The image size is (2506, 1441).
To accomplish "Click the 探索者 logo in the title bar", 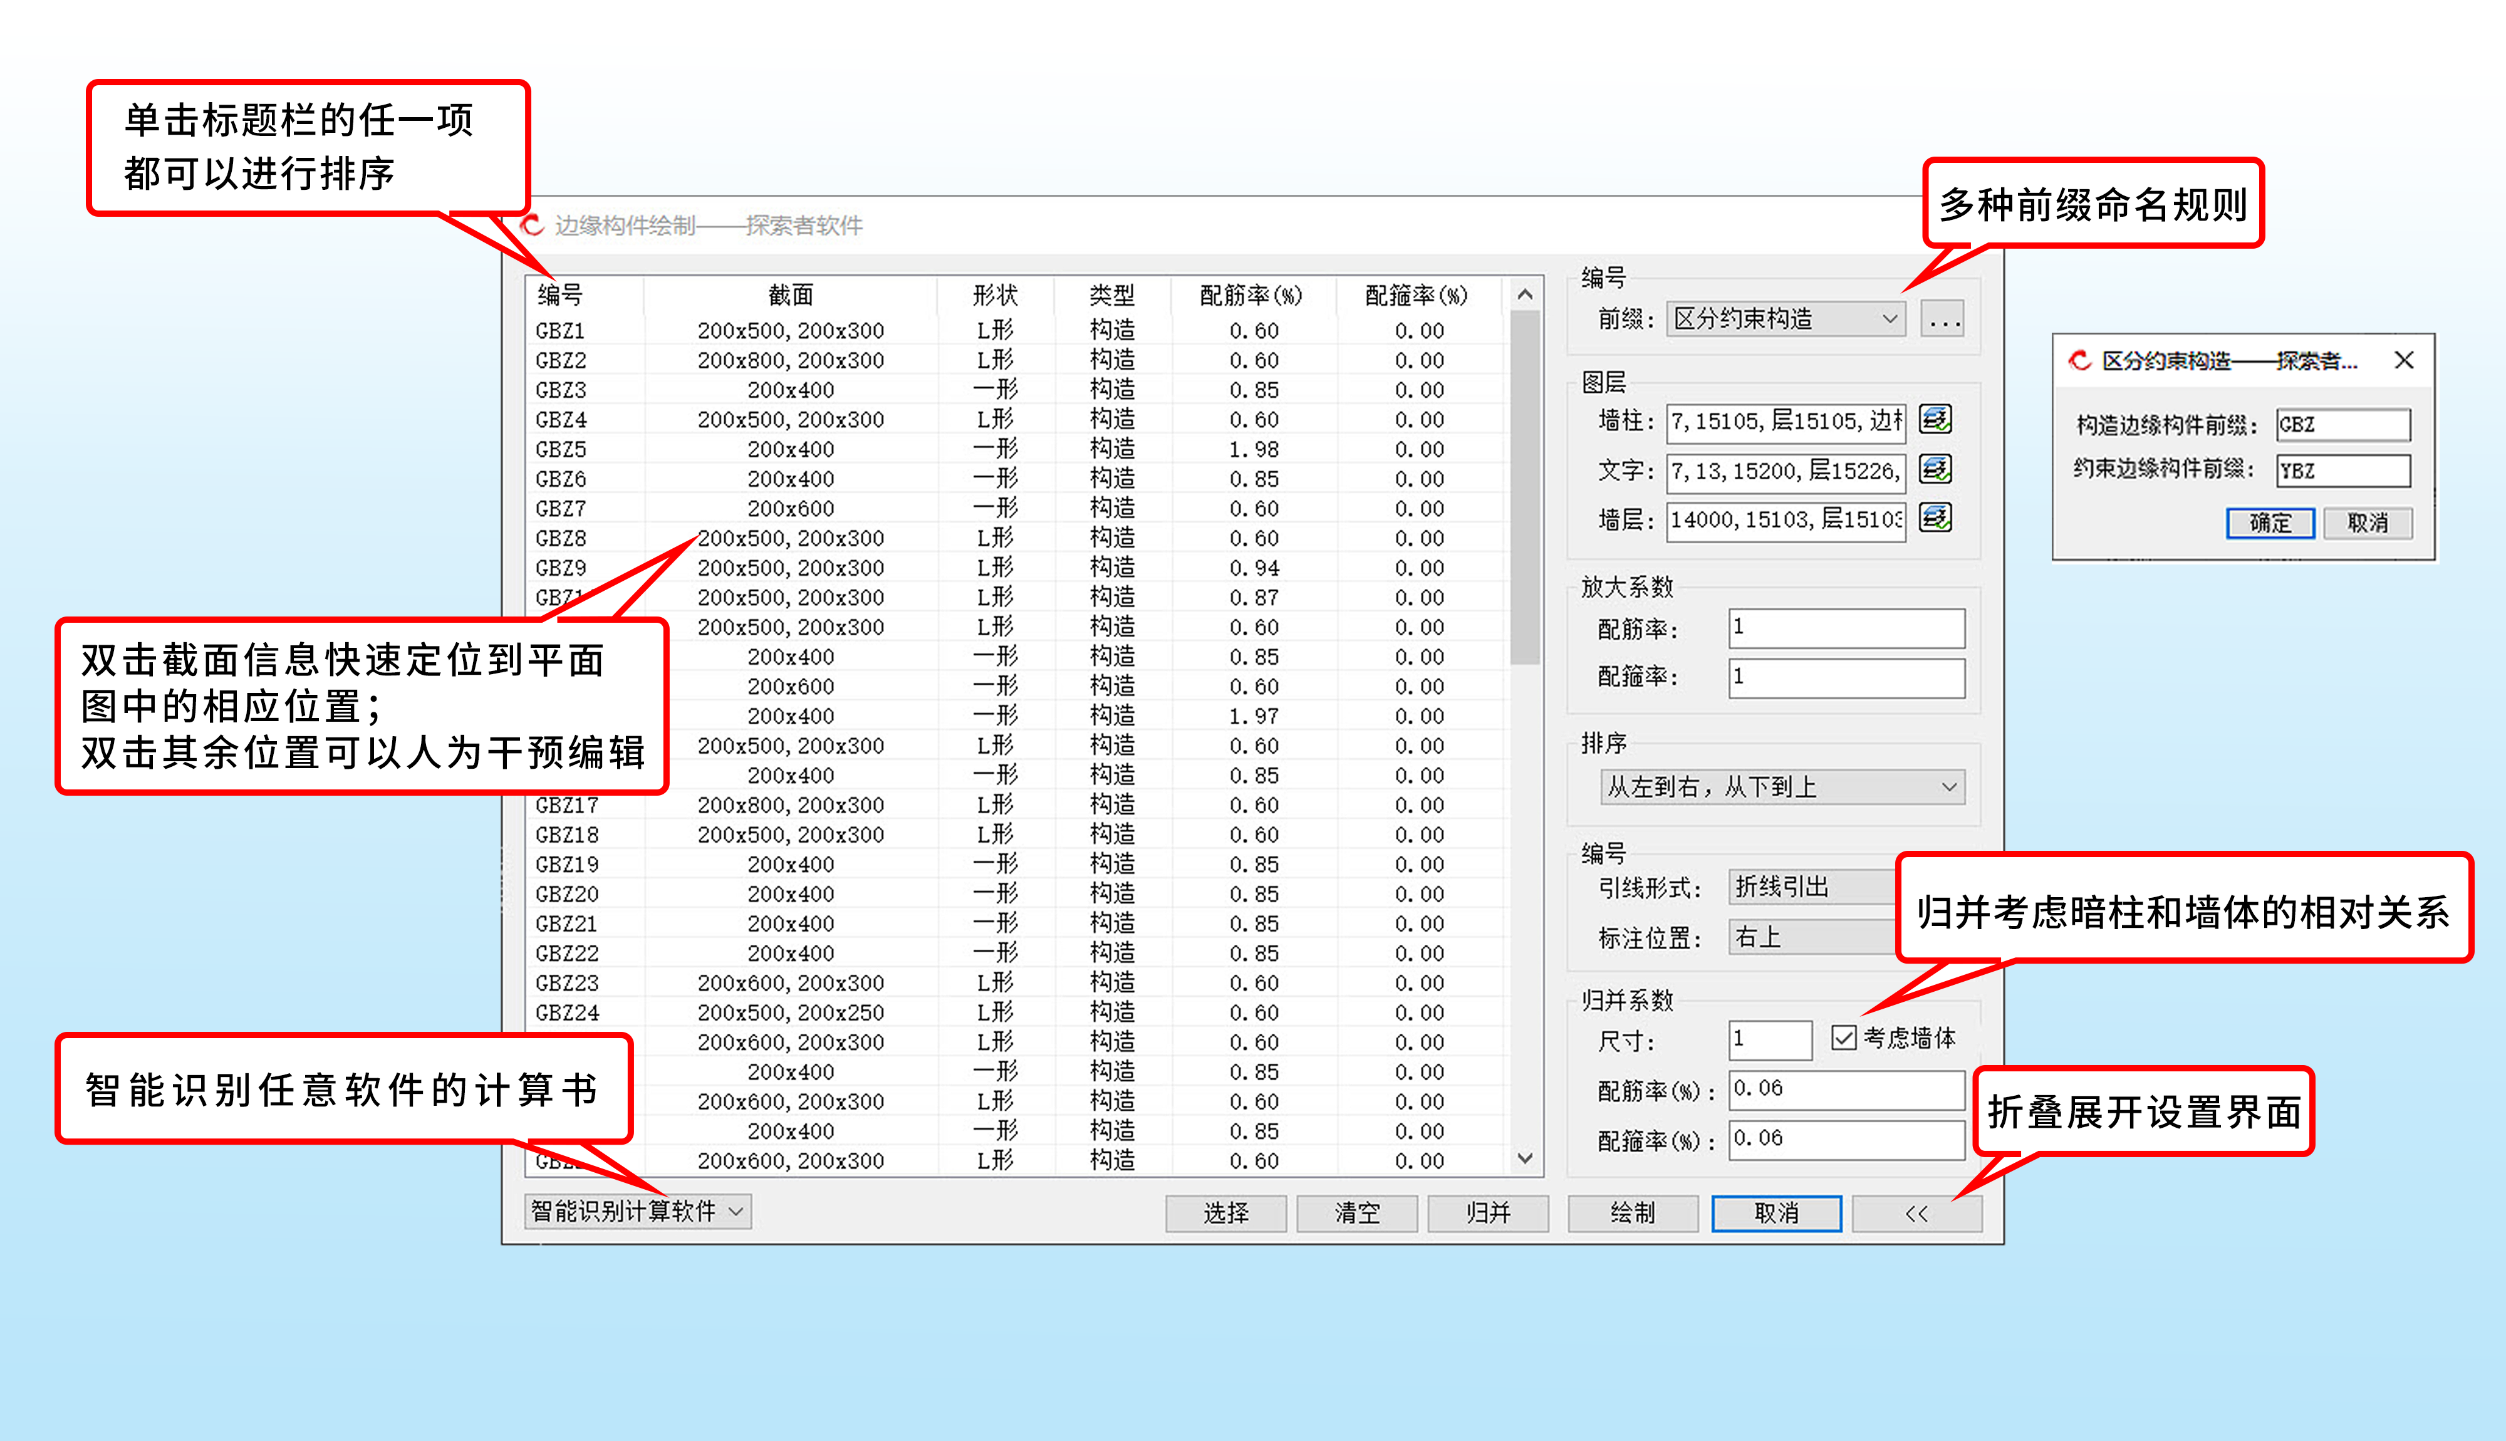I will pos(531,225).
